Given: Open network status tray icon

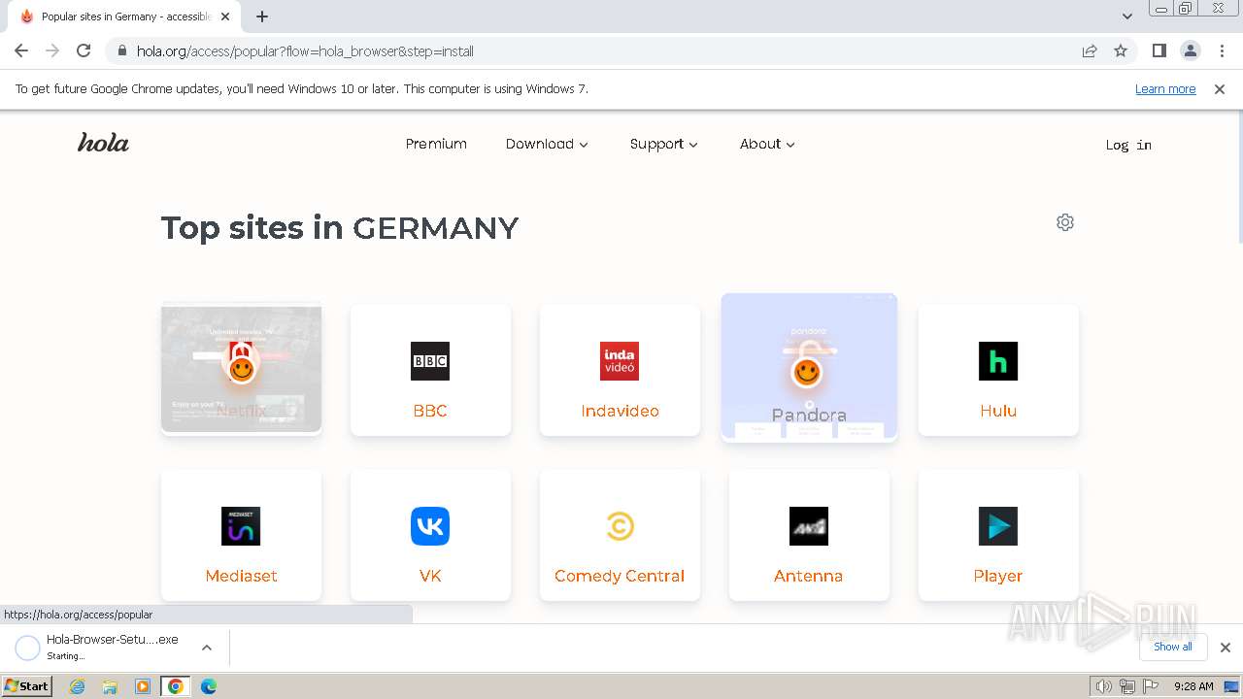Looking at the screenshot, I should pos(1126,686).
